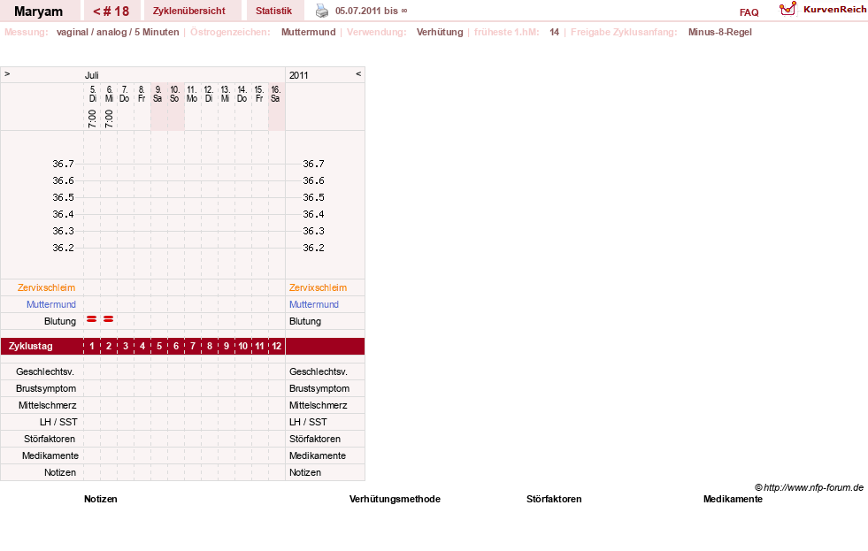Viewport: 868px width, 551px height.
Task: Click left Blutung row label
Action: (x=60, y=321)
